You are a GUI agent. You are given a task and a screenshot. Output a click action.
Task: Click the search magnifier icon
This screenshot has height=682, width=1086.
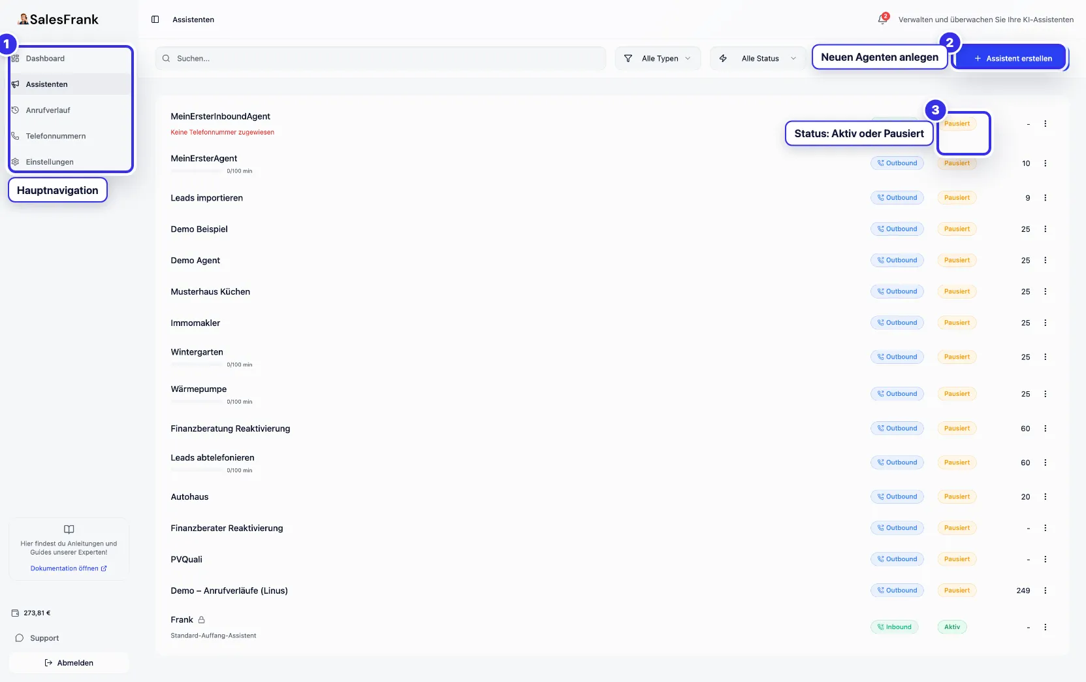[166, 58]
